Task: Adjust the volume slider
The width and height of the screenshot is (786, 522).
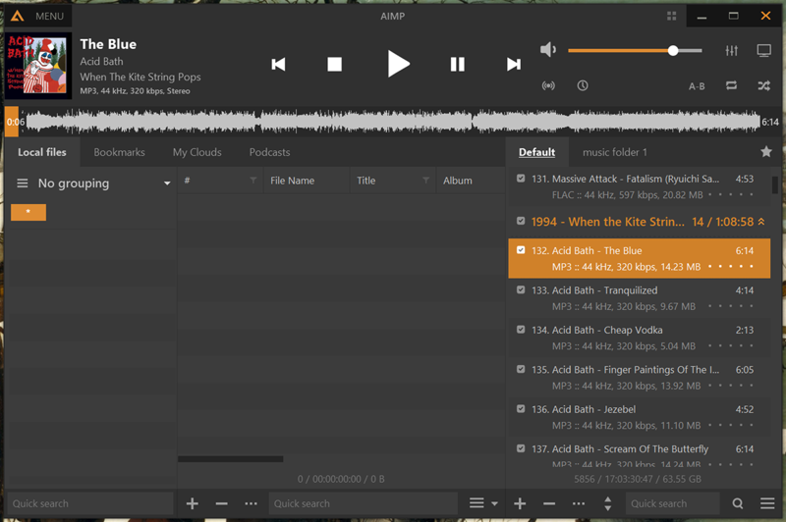Action: [635, 50]
